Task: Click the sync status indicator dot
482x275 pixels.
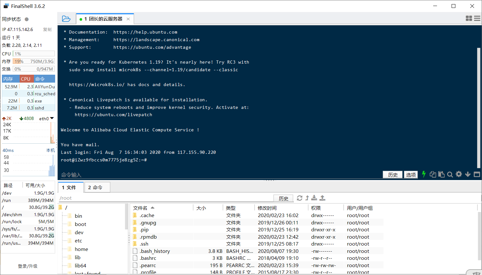Action: 27,19
